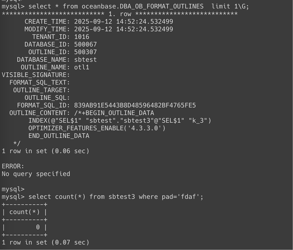
Task: Click the OUTLINE_SQL field label
Action: coord(47,98)
